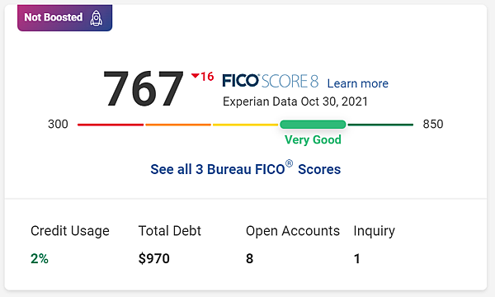Select the Not Boosted badge
This screenshot has height=297, width=495.
point(64,17)
